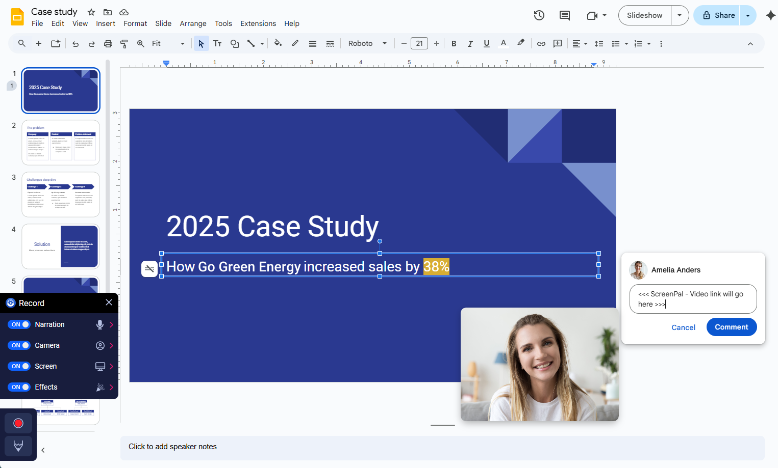The height and width of the screenshot is (468, 778).
Task: Select the paint format tool
Action: coord(124,44)
